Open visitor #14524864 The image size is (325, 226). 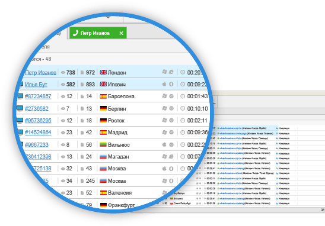tap(38, 133)
